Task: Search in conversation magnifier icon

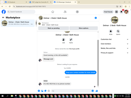Action: pyautogui.click(x=118, y=31)
